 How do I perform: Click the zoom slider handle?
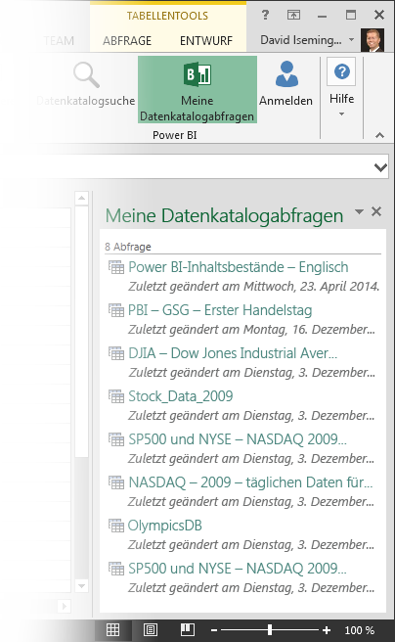[x=270, y=630]
